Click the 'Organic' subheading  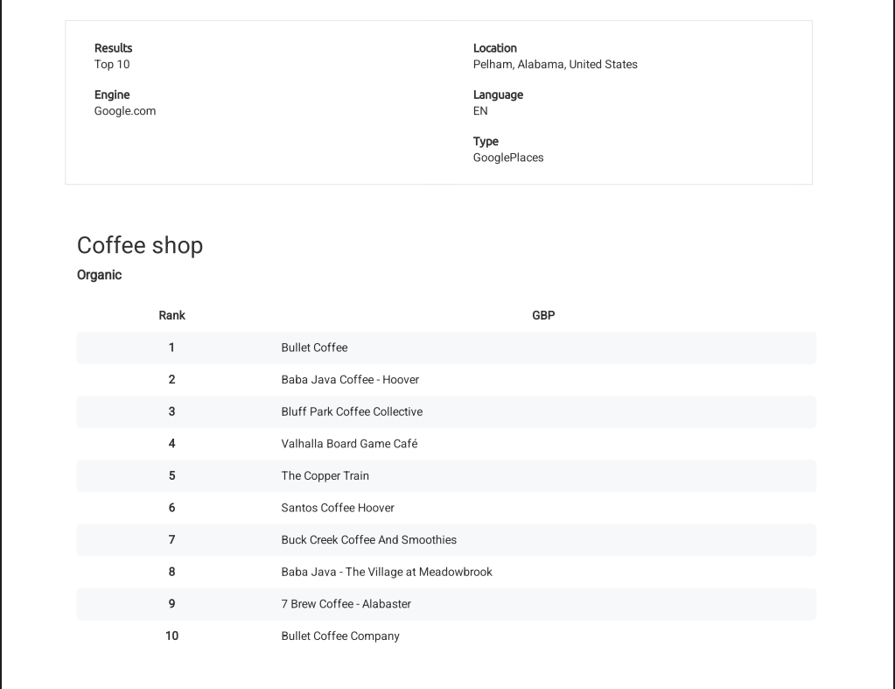coord(100,275)
